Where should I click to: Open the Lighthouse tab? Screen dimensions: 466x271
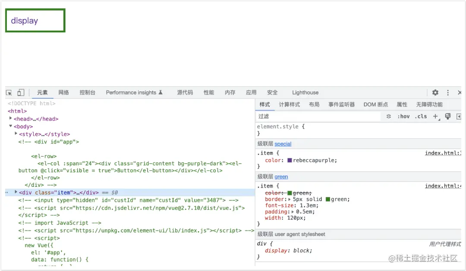click(x=305, y=92)
